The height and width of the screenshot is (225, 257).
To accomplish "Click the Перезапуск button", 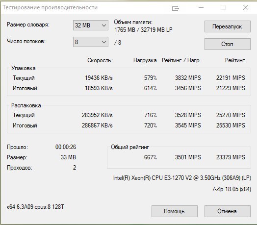I will point(228,26).
